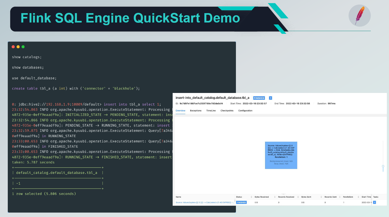
Task: Click the default_catalog.default_database.tbl_a result header
Action: pyautogui.click(x=57, y=173)
